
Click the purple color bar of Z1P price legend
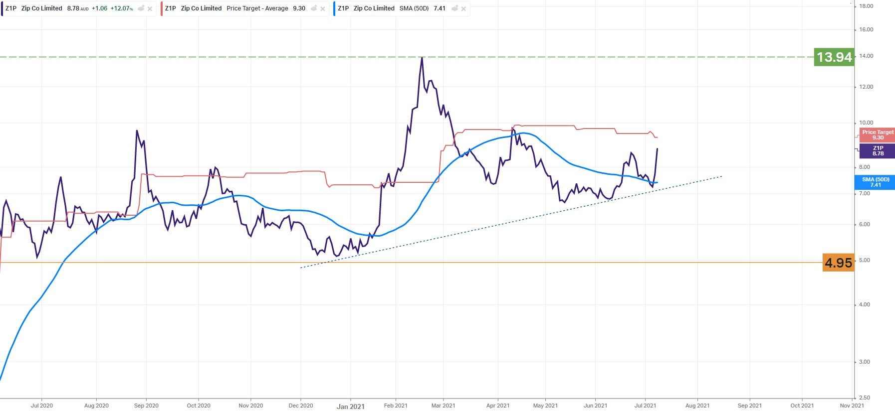2,8
